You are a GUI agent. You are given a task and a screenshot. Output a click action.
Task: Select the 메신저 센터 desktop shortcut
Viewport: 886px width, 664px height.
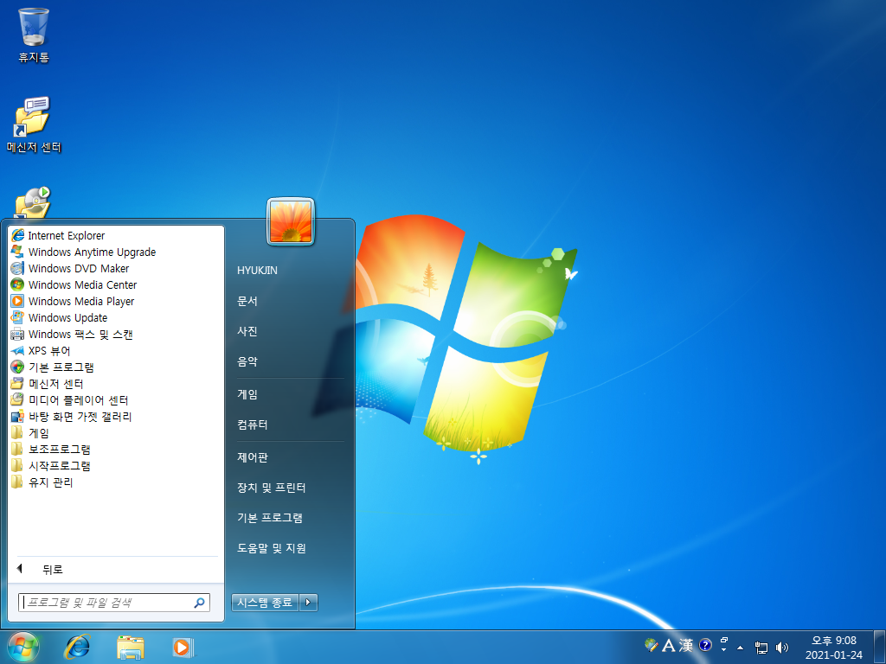(34, 124)
